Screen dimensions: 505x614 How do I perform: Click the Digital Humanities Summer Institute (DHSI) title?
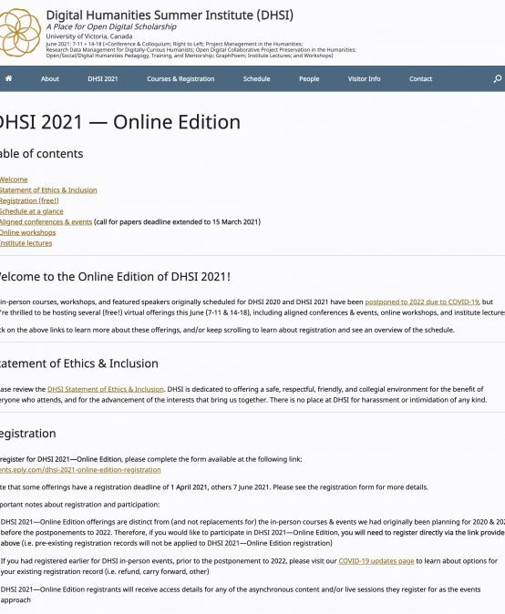click(x=170, y=15)
